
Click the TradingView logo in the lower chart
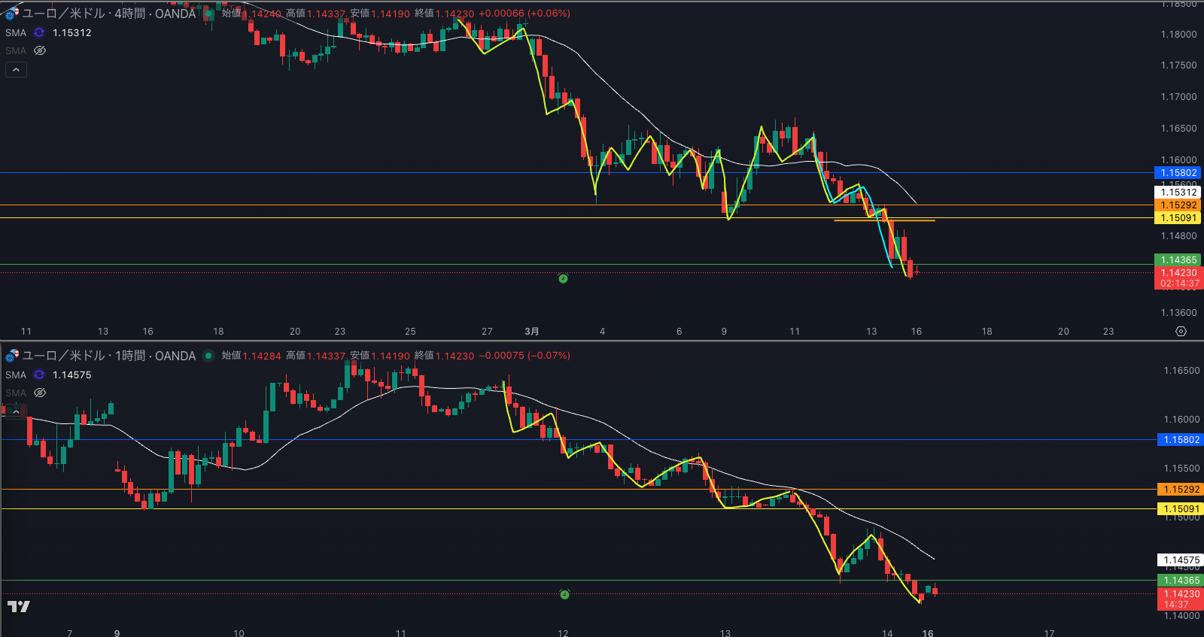coord(19,606)
